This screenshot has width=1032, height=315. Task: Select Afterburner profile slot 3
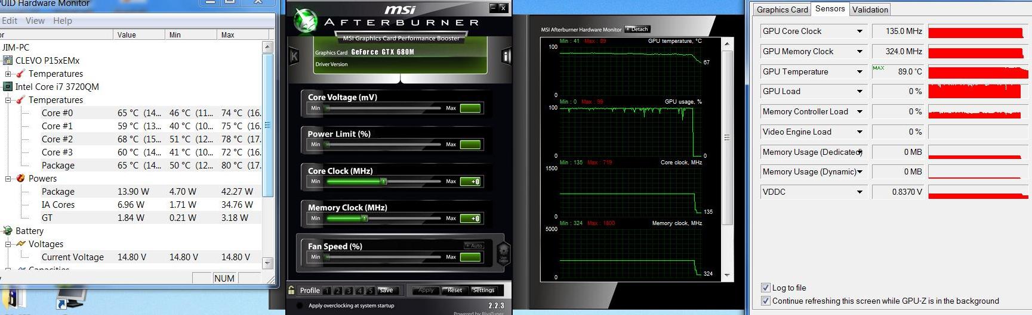point(349,291)
